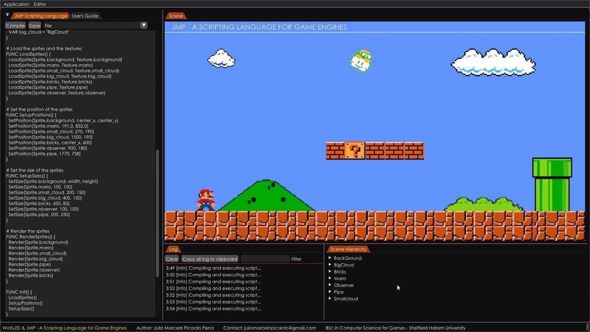Click the 3:49 log entry
The width and height of the screenshot is (590, 332).
213,268
